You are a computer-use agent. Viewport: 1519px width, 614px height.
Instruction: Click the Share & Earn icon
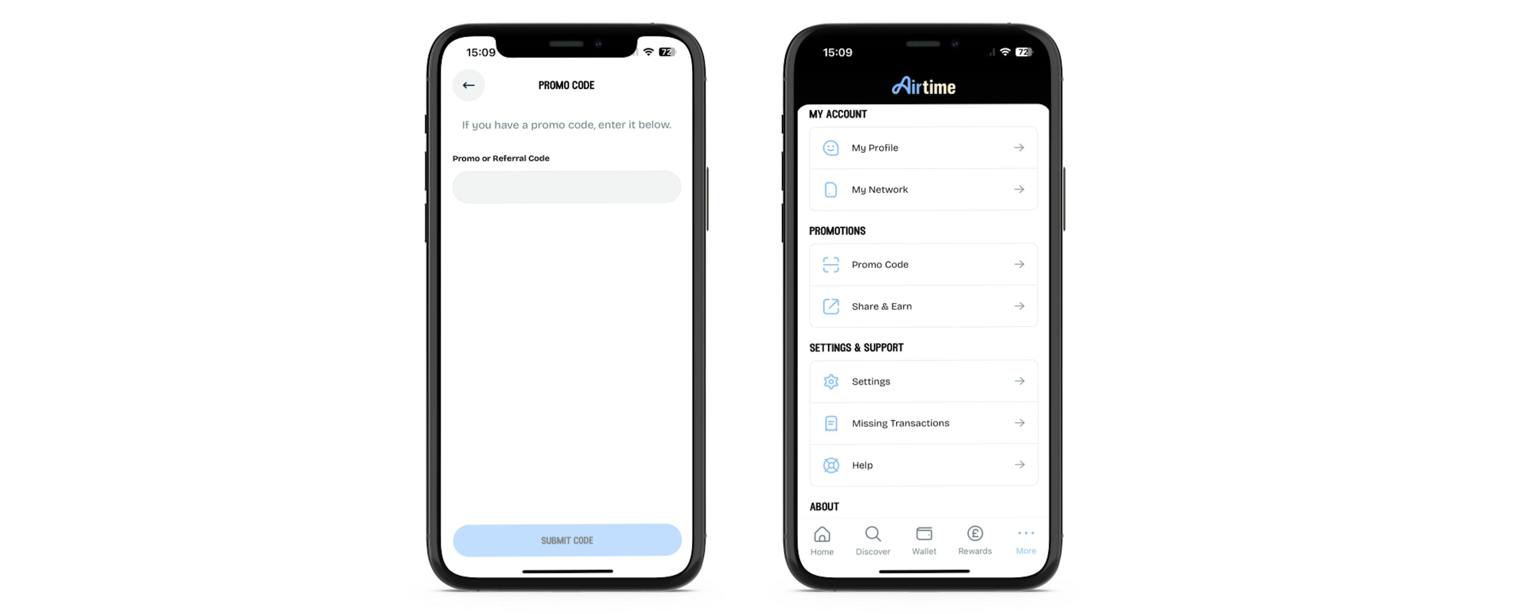point(831,306)
